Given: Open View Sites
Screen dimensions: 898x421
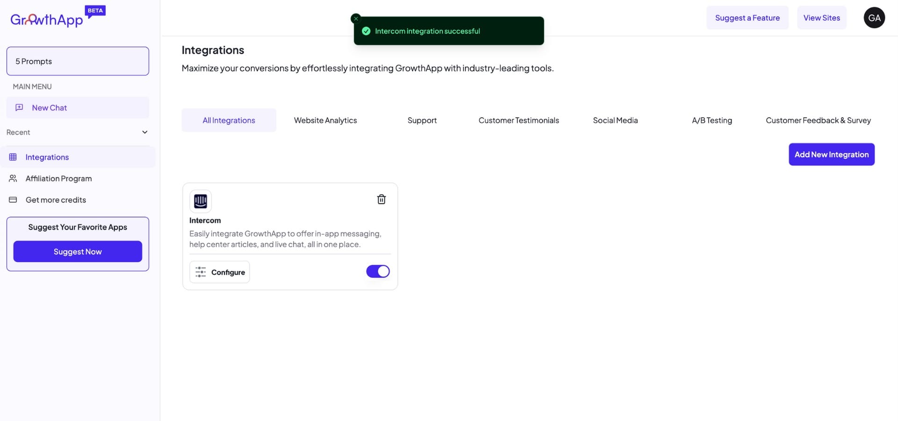Looking at the screenshot, I should click(x=822, y=18).
